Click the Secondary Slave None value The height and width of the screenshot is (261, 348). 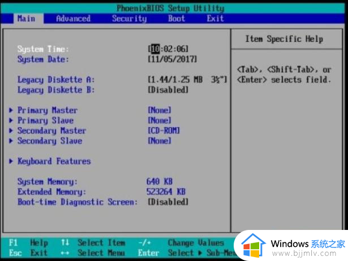click(160, 141)
